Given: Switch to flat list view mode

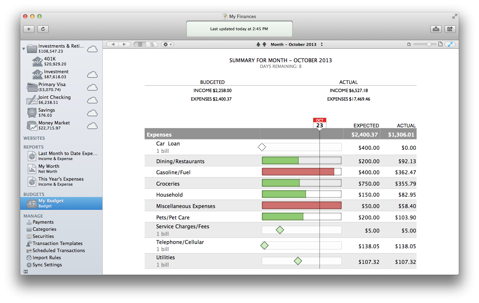Looking at the screenshot, I should 140,44.
